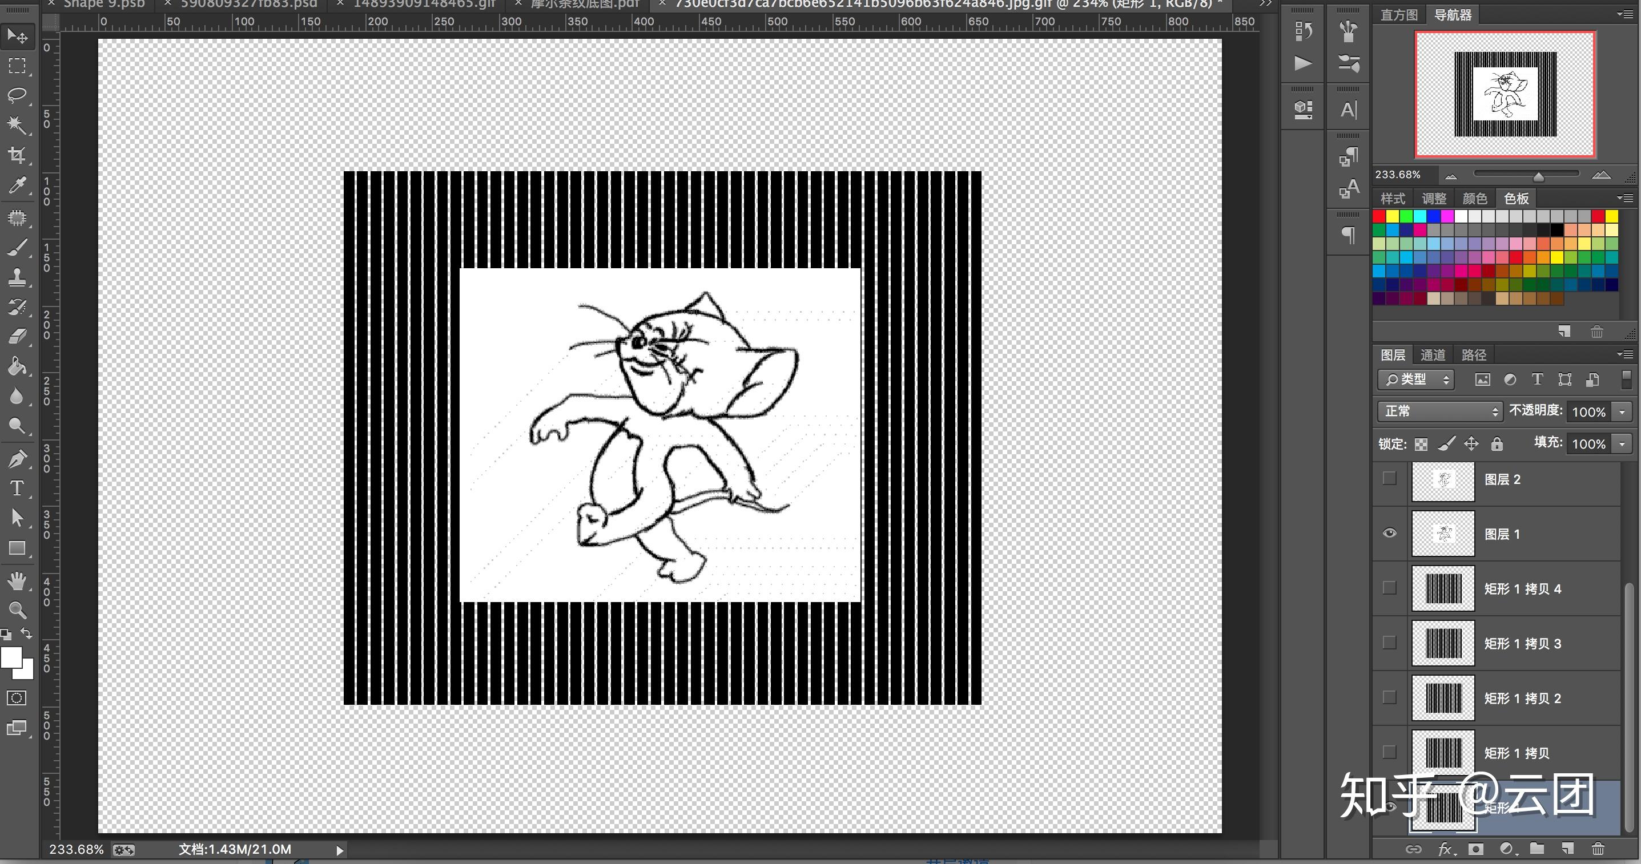
Task: Create a new layer group
Action: [1537, 848]
